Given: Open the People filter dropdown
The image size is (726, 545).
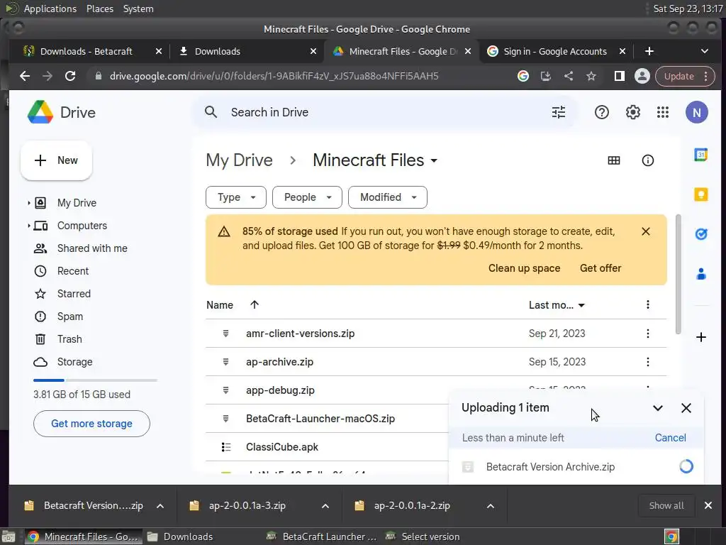Looking at the screenshot, I should click(307, 197).
